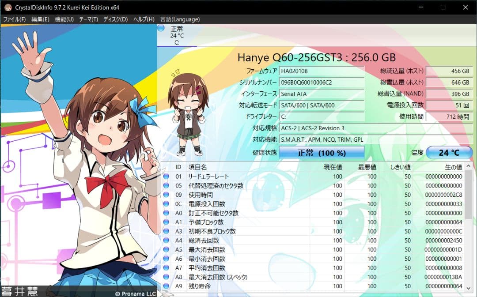This screenshot has width=477, height=297.
Task: Open the ディスク(D) menu
Action: click(116, 19)
